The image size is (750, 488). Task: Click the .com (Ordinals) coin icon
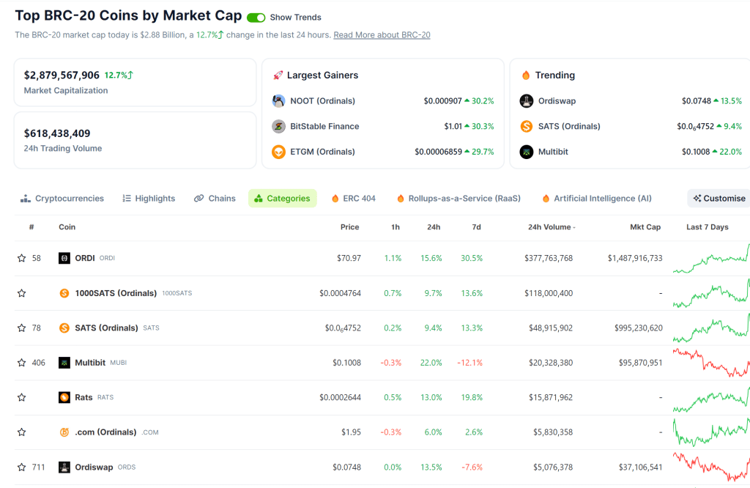click(64, 432)
